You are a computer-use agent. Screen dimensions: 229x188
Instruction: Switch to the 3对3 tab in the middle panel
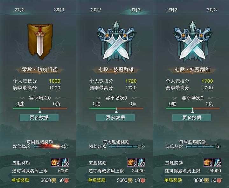[135, 10]
